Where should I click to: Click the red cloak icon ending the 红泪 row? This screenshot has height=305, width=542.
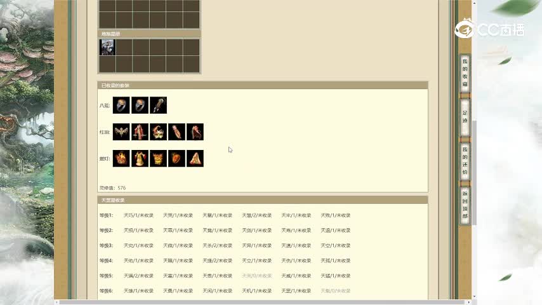click(x=195, y=132)
